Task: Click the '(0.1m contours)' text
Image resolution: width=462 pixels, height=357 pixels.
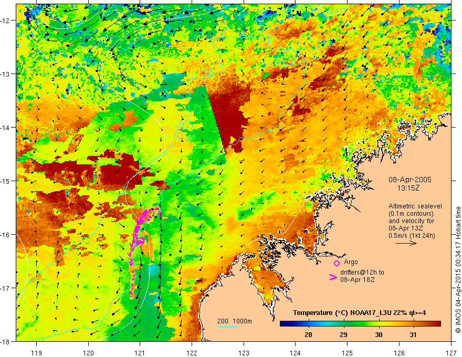Action: [x=411, y=214]
